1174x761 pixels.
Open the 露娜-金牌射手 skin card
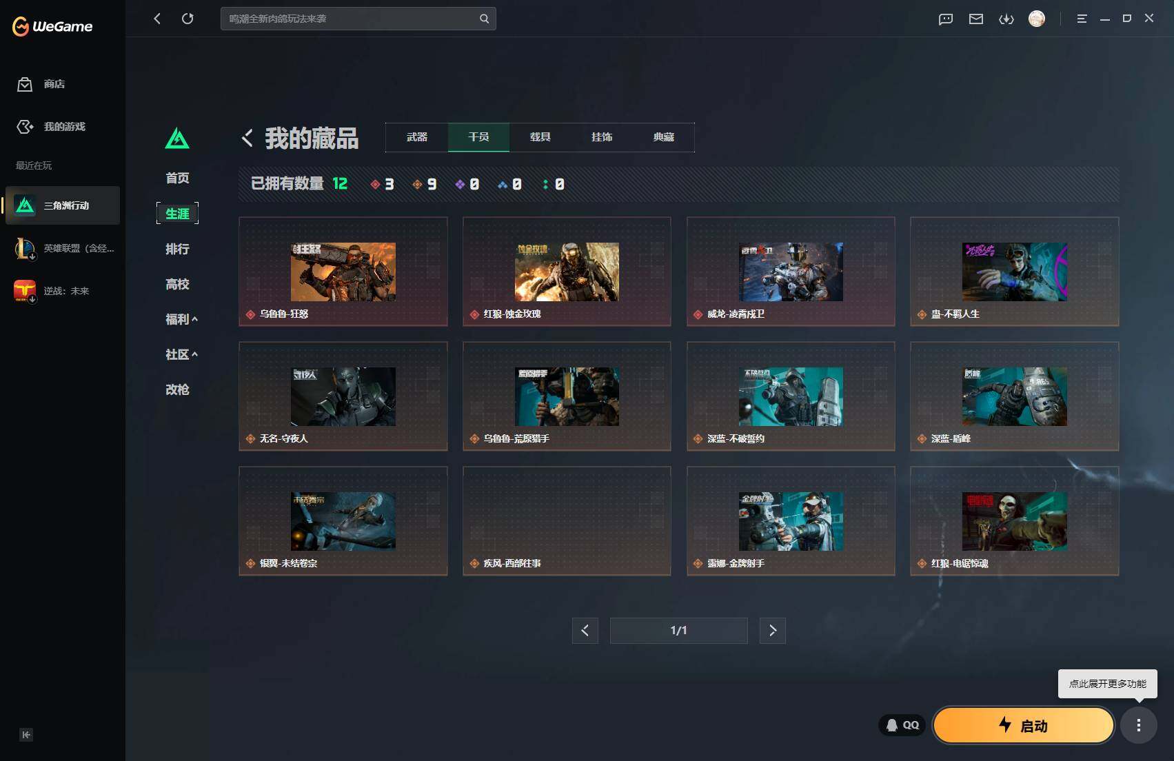coord(791,521)
